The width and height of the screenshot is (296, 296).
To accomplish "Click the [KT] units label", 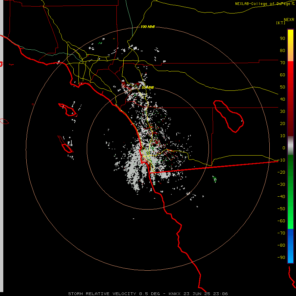I will (x=281, y=23).
